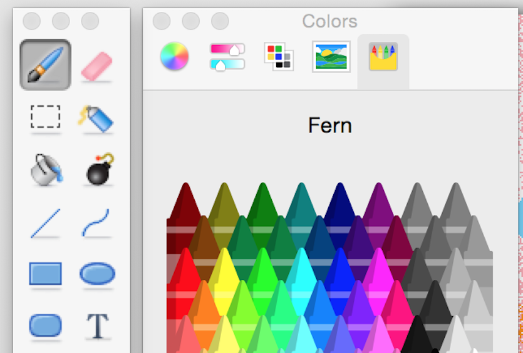Activate the Text tool

(97, 326)
